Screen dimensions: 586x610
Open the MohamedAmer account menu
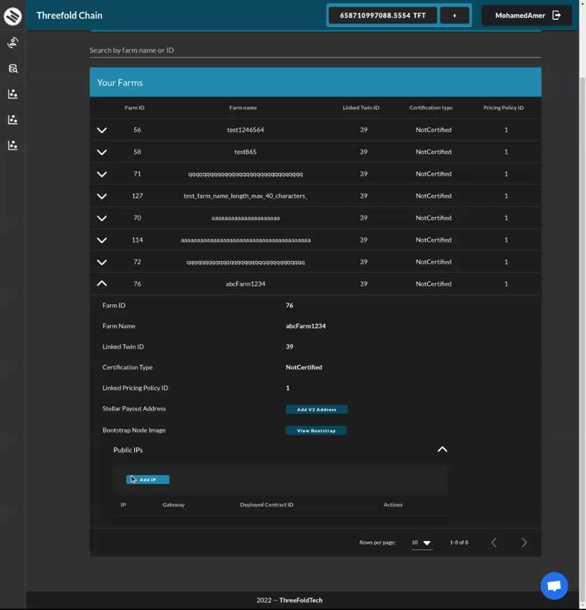pyautogui.click(x=520, y=15)
